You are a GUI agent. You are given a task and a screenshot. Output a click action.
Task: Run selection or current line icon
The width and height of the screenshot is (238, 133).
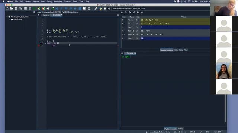(x=48, y=8)
